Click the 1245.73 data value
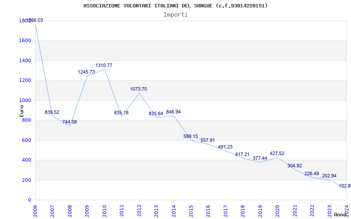 [x=86, y=72]
